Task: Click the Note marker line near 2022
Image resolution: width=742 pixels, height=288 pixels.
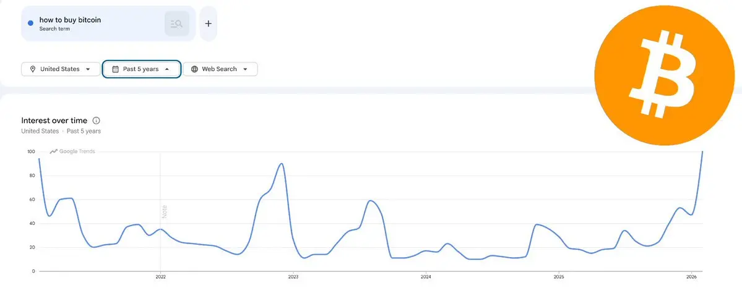Action: [160, 211]
